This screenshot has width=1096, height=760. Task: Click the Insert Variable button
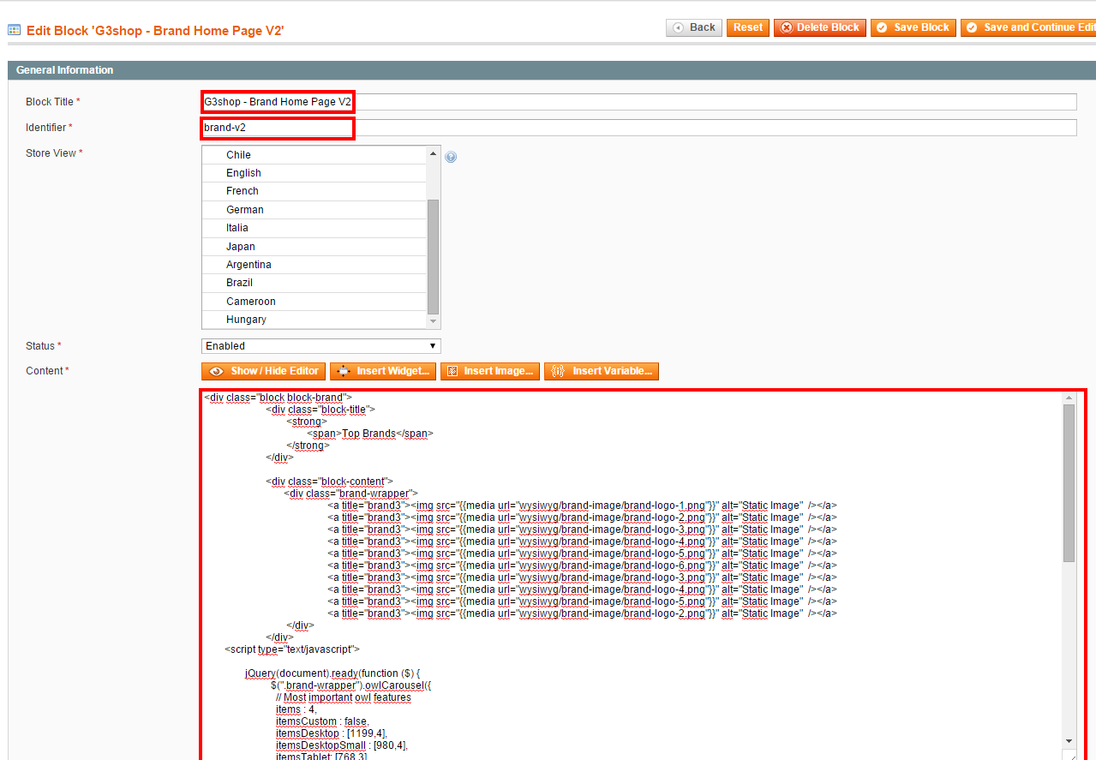(602, 371)
